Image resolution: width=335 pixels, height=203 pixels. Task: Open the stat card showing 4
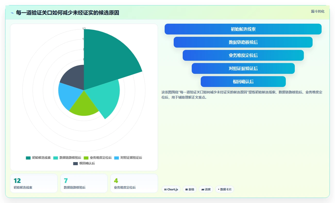click(134, 183)
